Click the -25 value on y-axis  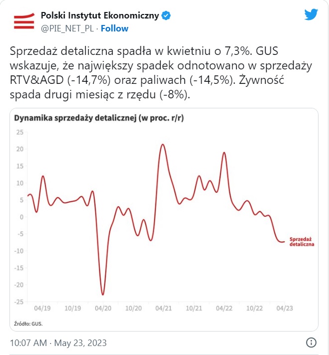[x=19, y=302]
